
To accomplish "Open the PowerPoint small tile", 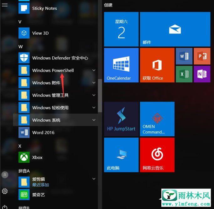I will 202,56.
